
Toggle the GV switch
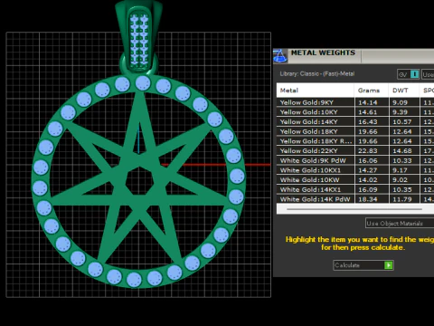409,74
